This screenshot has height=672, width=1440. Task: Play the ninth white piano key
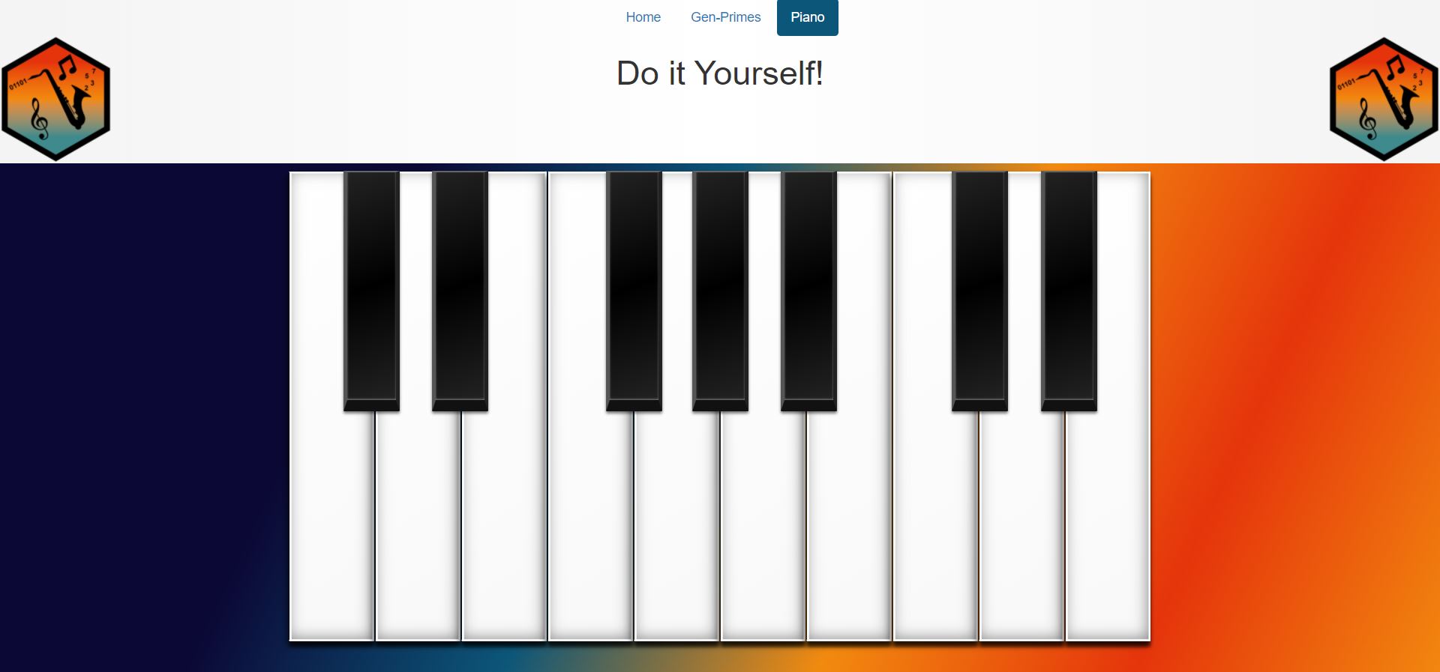(1021, 524)
